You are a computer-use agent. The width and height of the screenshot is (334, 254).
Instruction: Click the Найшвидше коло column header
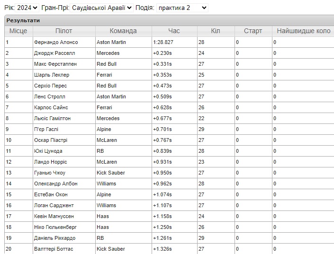[303, 31]
